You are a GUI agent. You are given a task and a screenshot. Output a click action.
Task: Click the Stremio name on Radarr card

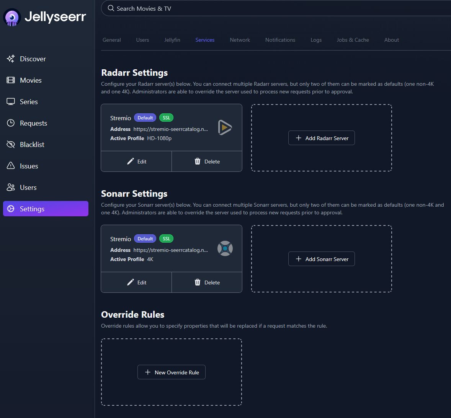(x=121, y=118)
